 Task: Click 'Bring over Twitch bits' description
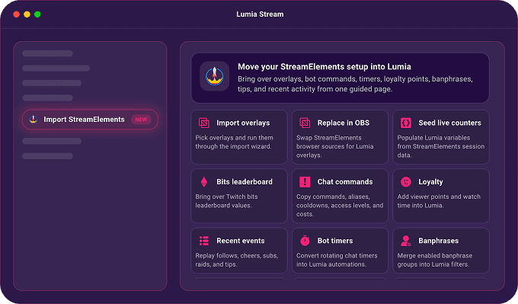(226, 201)
